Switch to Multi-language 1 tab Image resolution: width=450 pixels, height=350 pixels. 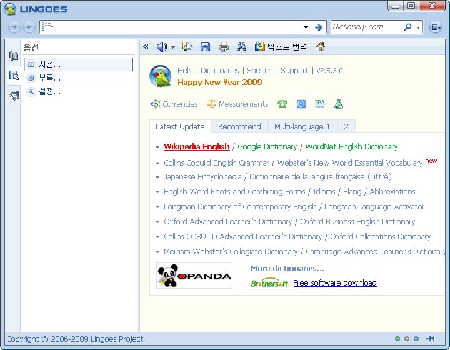coord(302,126)
